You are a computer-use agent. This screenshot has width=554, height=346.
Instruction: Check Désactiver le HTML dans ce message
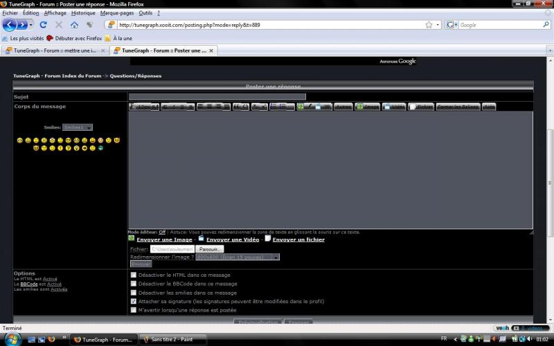pyautogui.click(x=133, y=275)
